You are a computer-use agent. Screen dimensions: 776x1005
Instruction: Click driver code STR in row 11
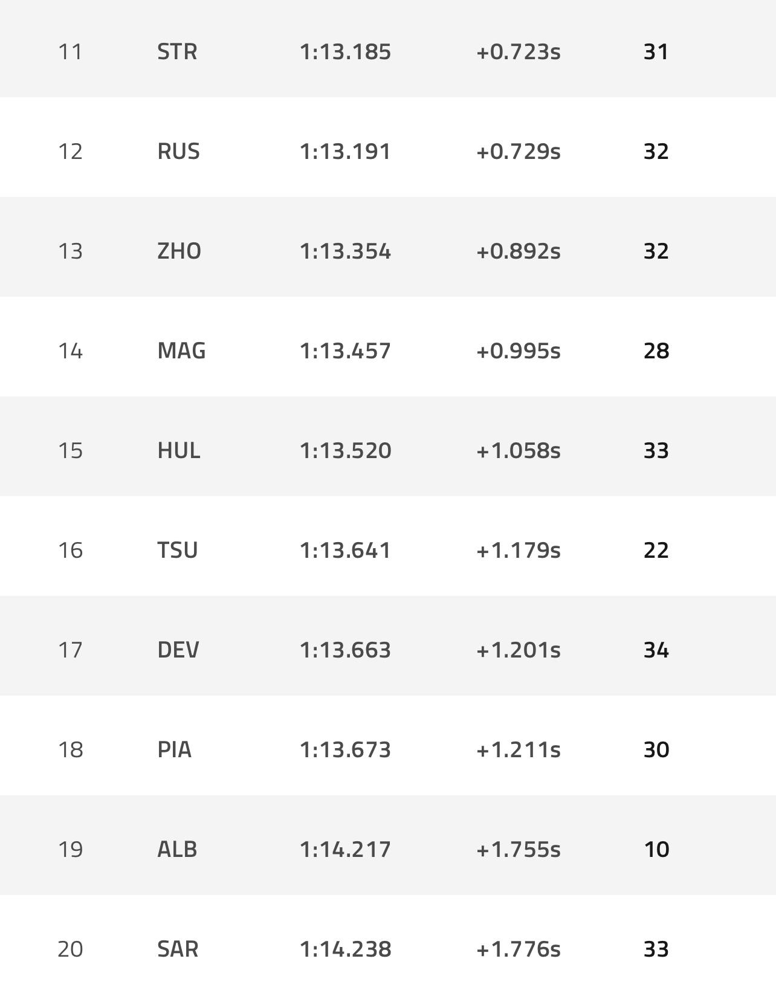click(x=177, y=52)
